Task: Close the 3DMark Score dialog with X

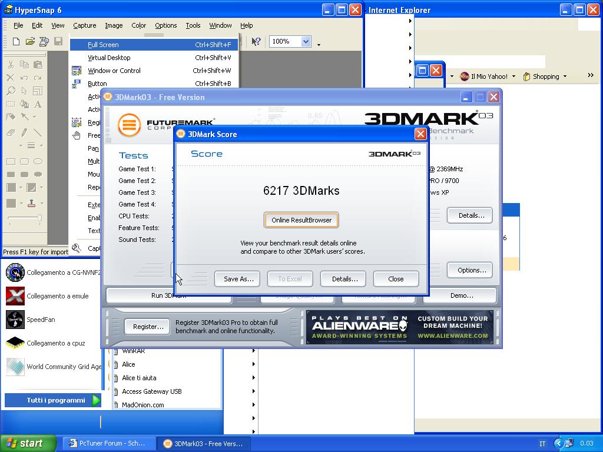Action: pos(420,134)
